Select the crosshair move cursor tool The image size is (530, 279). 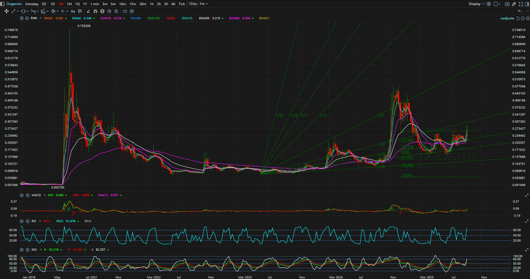point(6,11)
